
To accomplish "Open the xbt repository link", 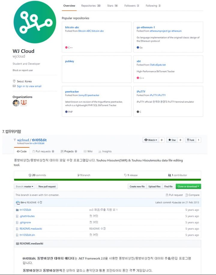I will 139,61.
